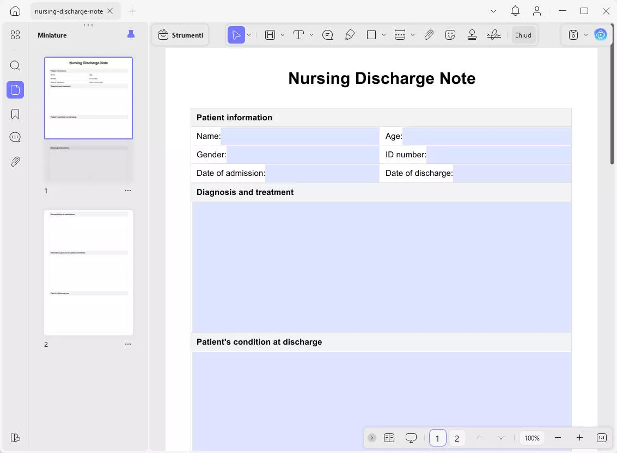The image size is (617, 453).
Task: Click the Name input field
Action: [x=300, y=136]
